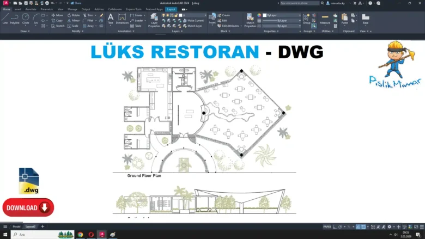Open the Annotate ribbon tab

31,9
